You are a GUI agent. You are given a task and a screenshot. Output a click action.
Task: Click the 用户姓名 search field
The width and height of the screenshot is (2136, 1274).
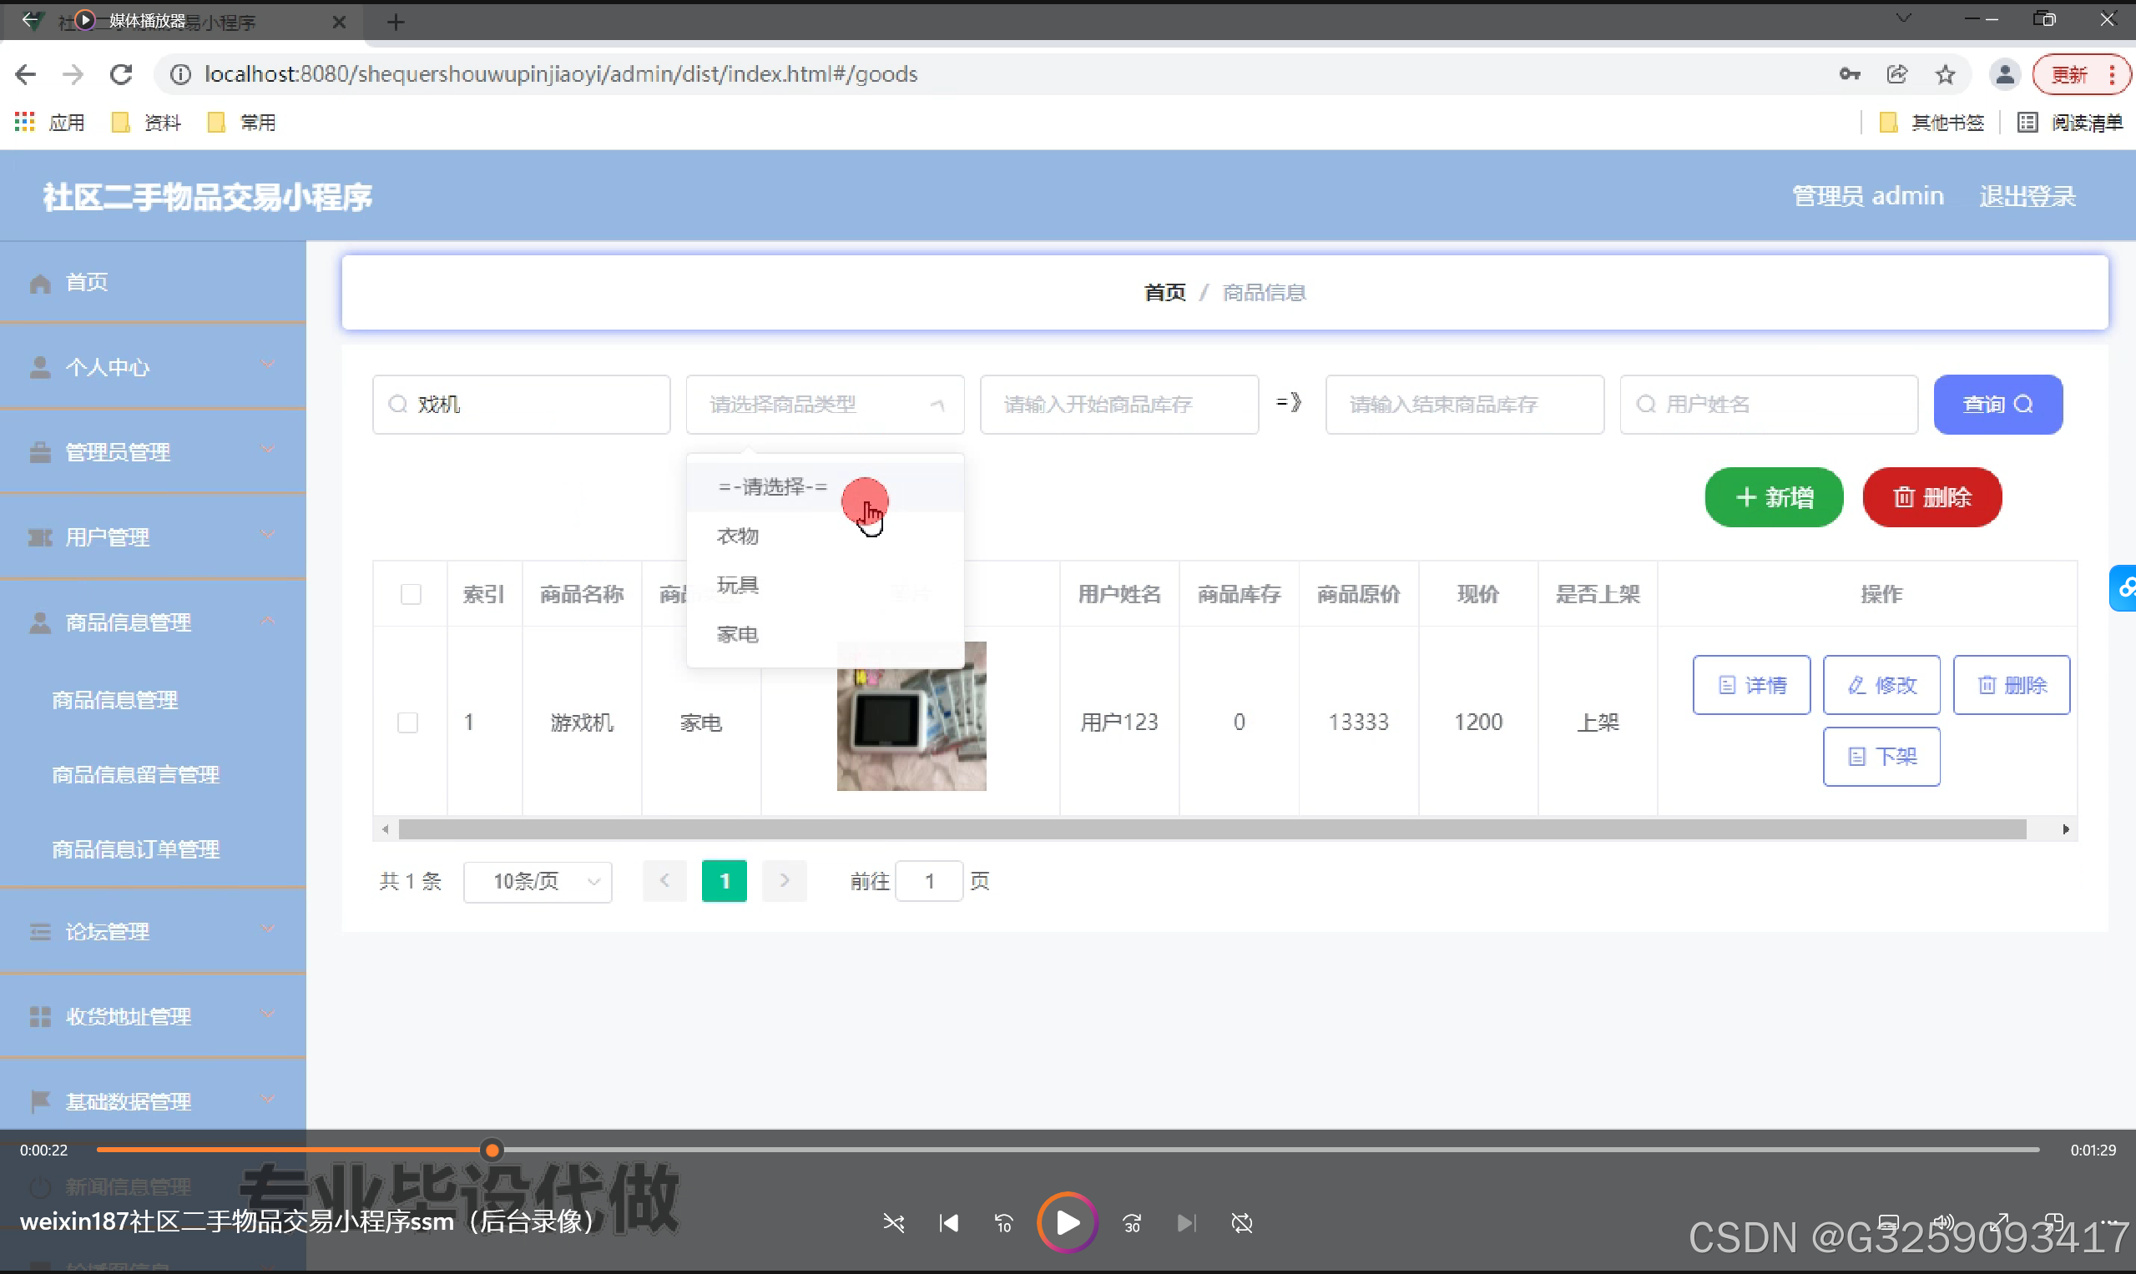click(1769, 405)
